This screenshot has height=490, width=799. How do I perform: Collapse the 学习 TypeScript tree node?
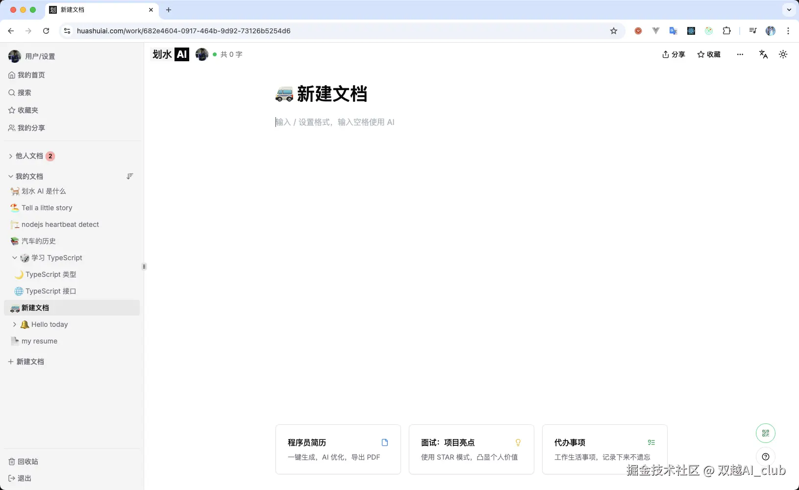[x=15, y=258]
